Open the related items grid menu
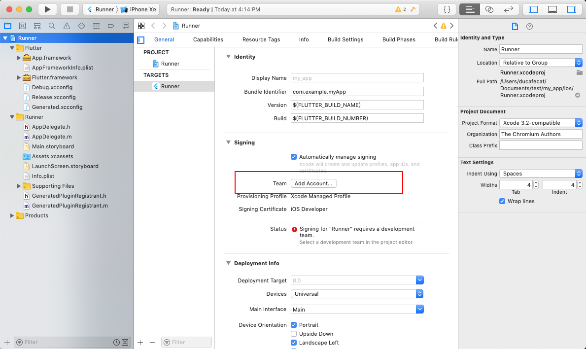The height and width of the screenshot is (349, 586). point(141,26)
